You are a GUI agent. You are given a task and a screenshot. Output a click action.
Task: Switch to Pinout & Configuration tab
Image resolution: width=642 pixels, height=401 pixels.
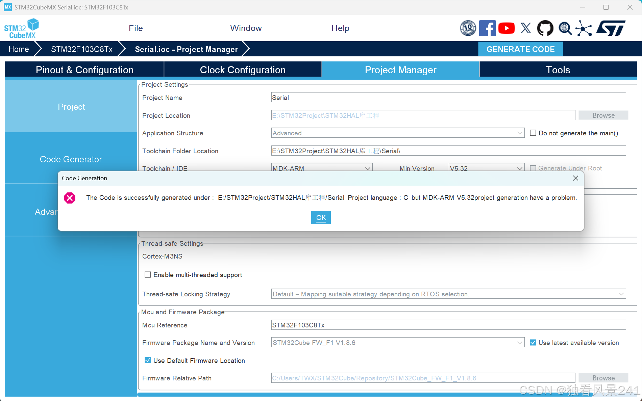pos(84,70)
